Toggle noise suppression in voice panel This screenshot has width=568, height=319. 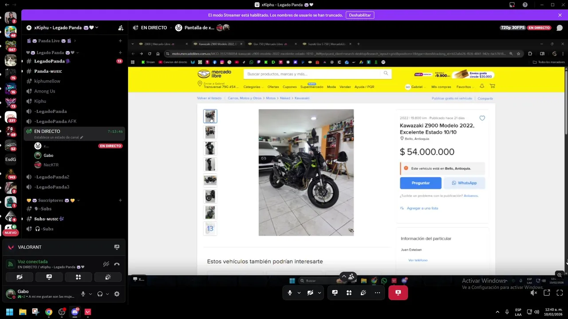point(106,264)
